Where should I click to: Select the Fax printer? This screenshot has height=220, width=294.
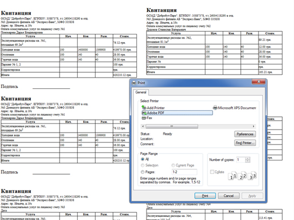(147, 118)
